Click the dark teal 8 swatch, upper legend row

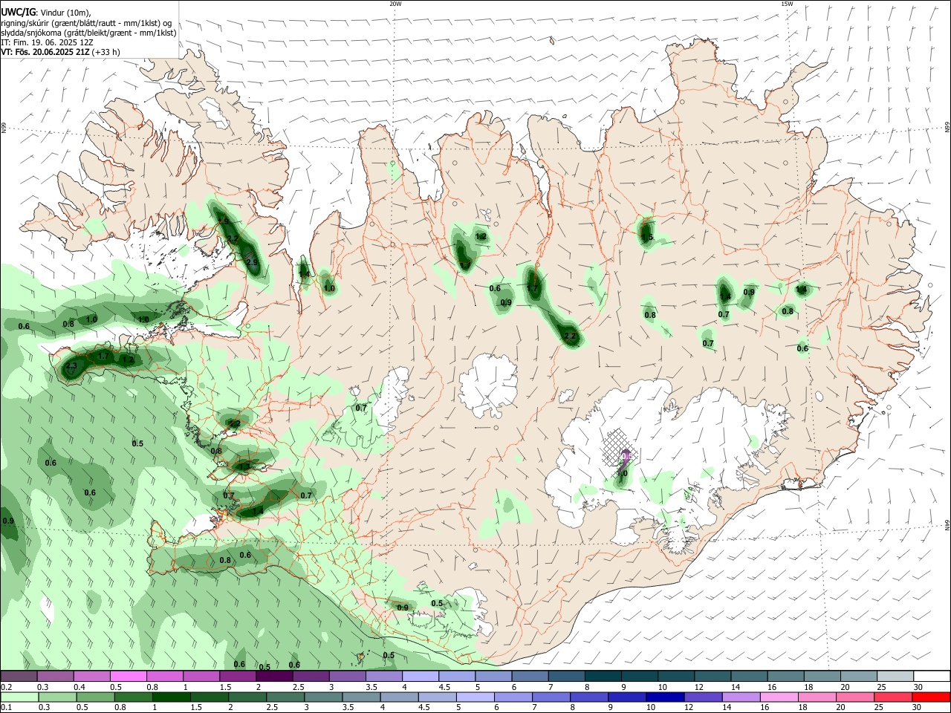603,677
